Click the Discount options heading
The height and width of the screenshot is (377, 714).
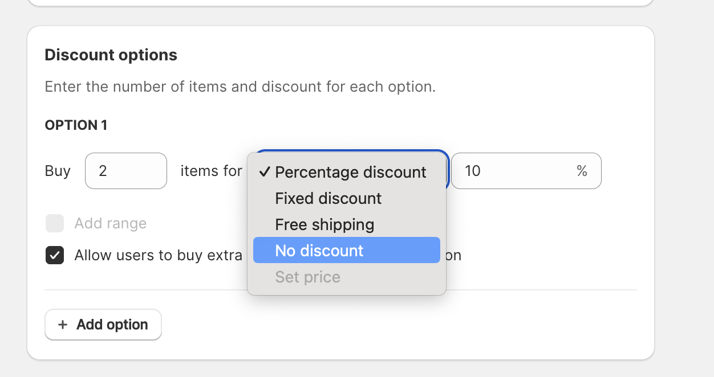click(111, 55)
